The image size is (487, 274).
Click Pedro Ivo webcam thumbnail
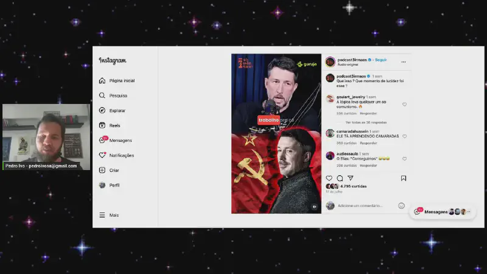click(46, 137)
